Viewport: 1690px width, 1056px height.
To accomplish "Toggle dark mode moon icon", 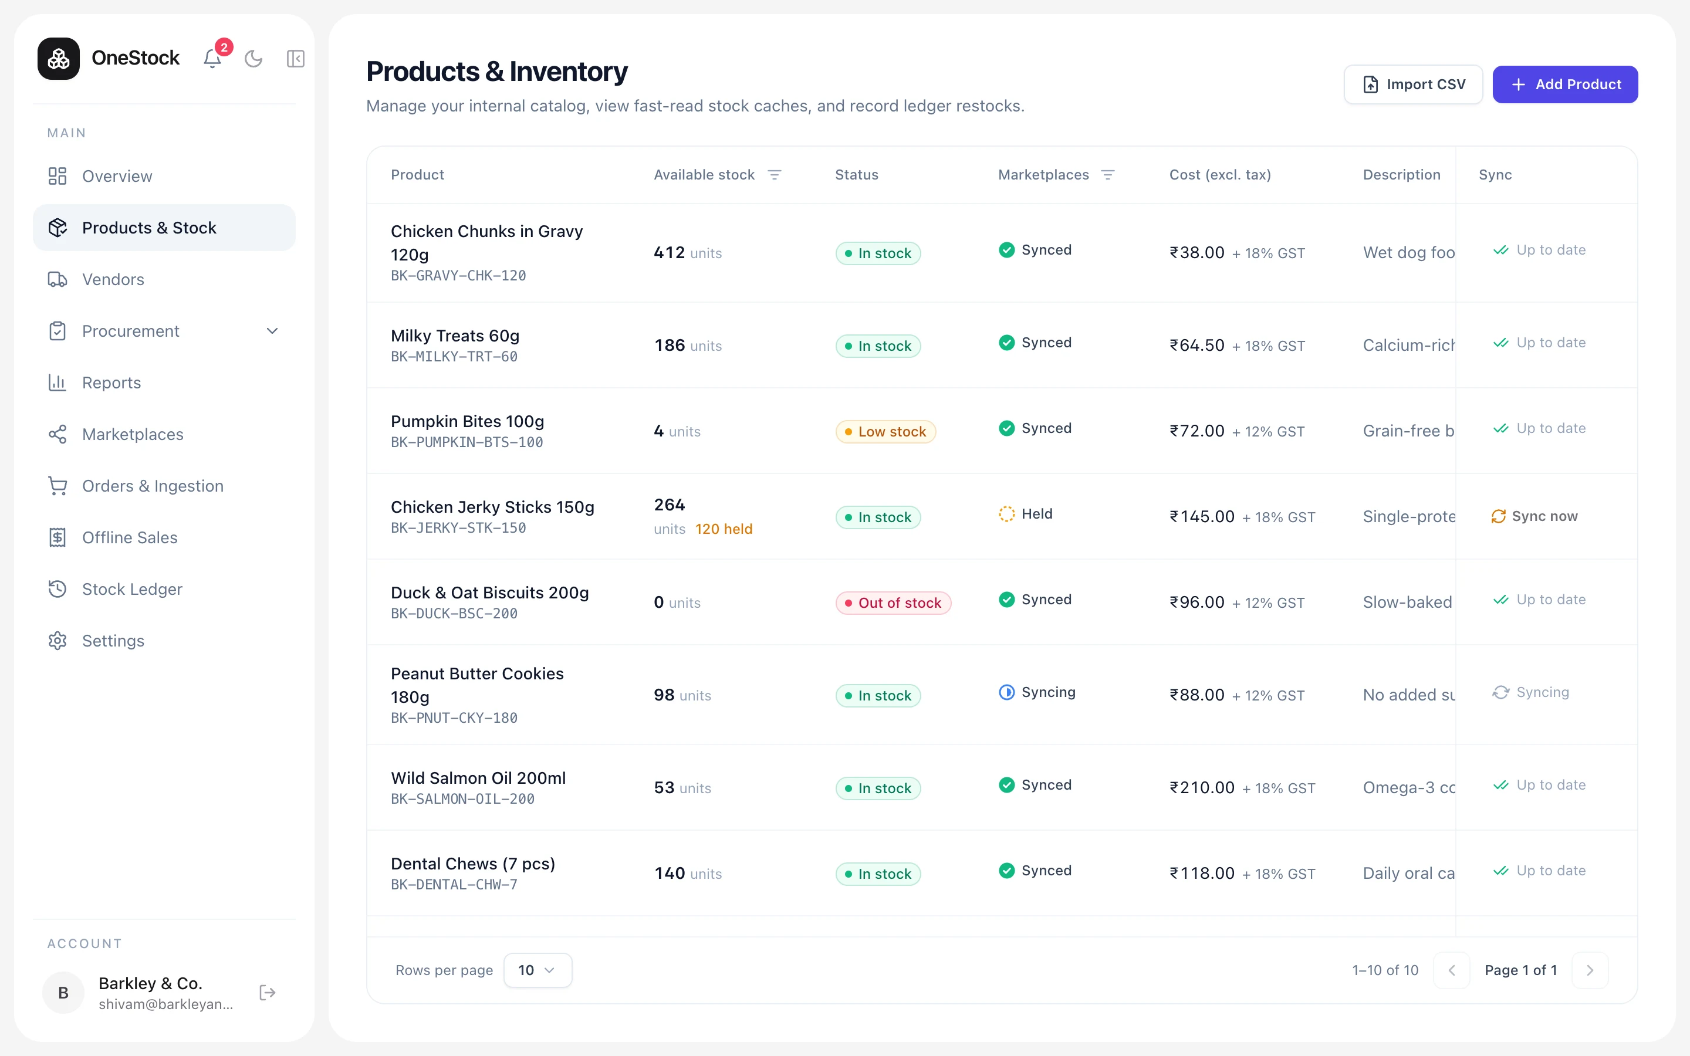I will [253, 59].
